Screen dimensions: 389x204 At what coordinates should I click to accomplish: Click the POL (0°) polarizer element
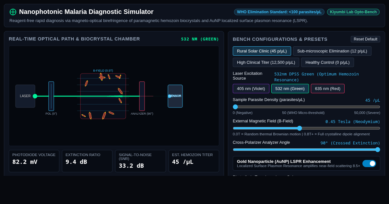click(x=51, y=96)
